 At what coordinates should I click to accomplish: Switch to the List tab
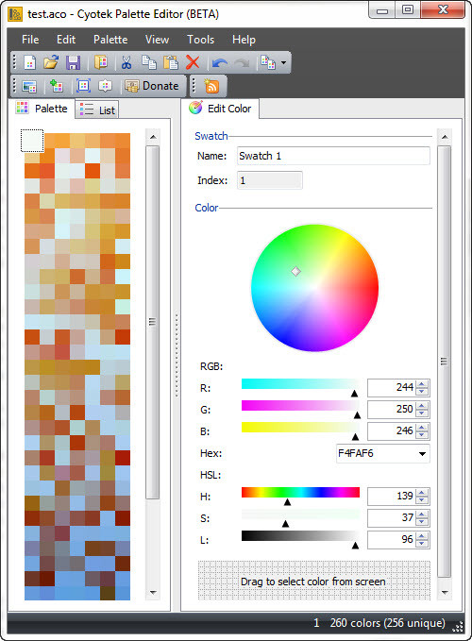pos(97,110)
